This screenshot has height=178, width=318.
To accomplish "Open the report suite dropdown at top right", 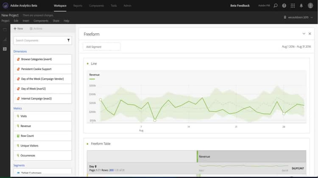I will 298,17.
